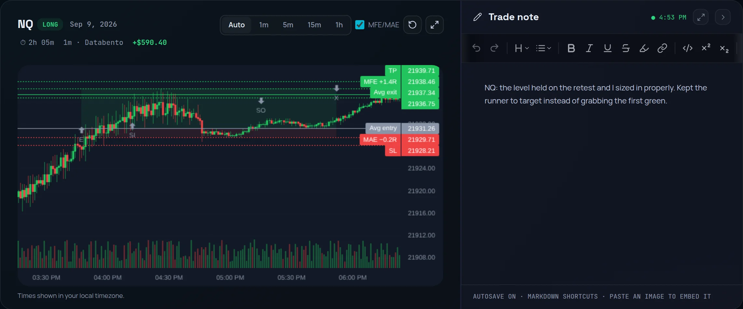Image resolution: width=743 pixels, height=309 pixels.
Task: Click the LONG direction badge
Action: [50, 24]
